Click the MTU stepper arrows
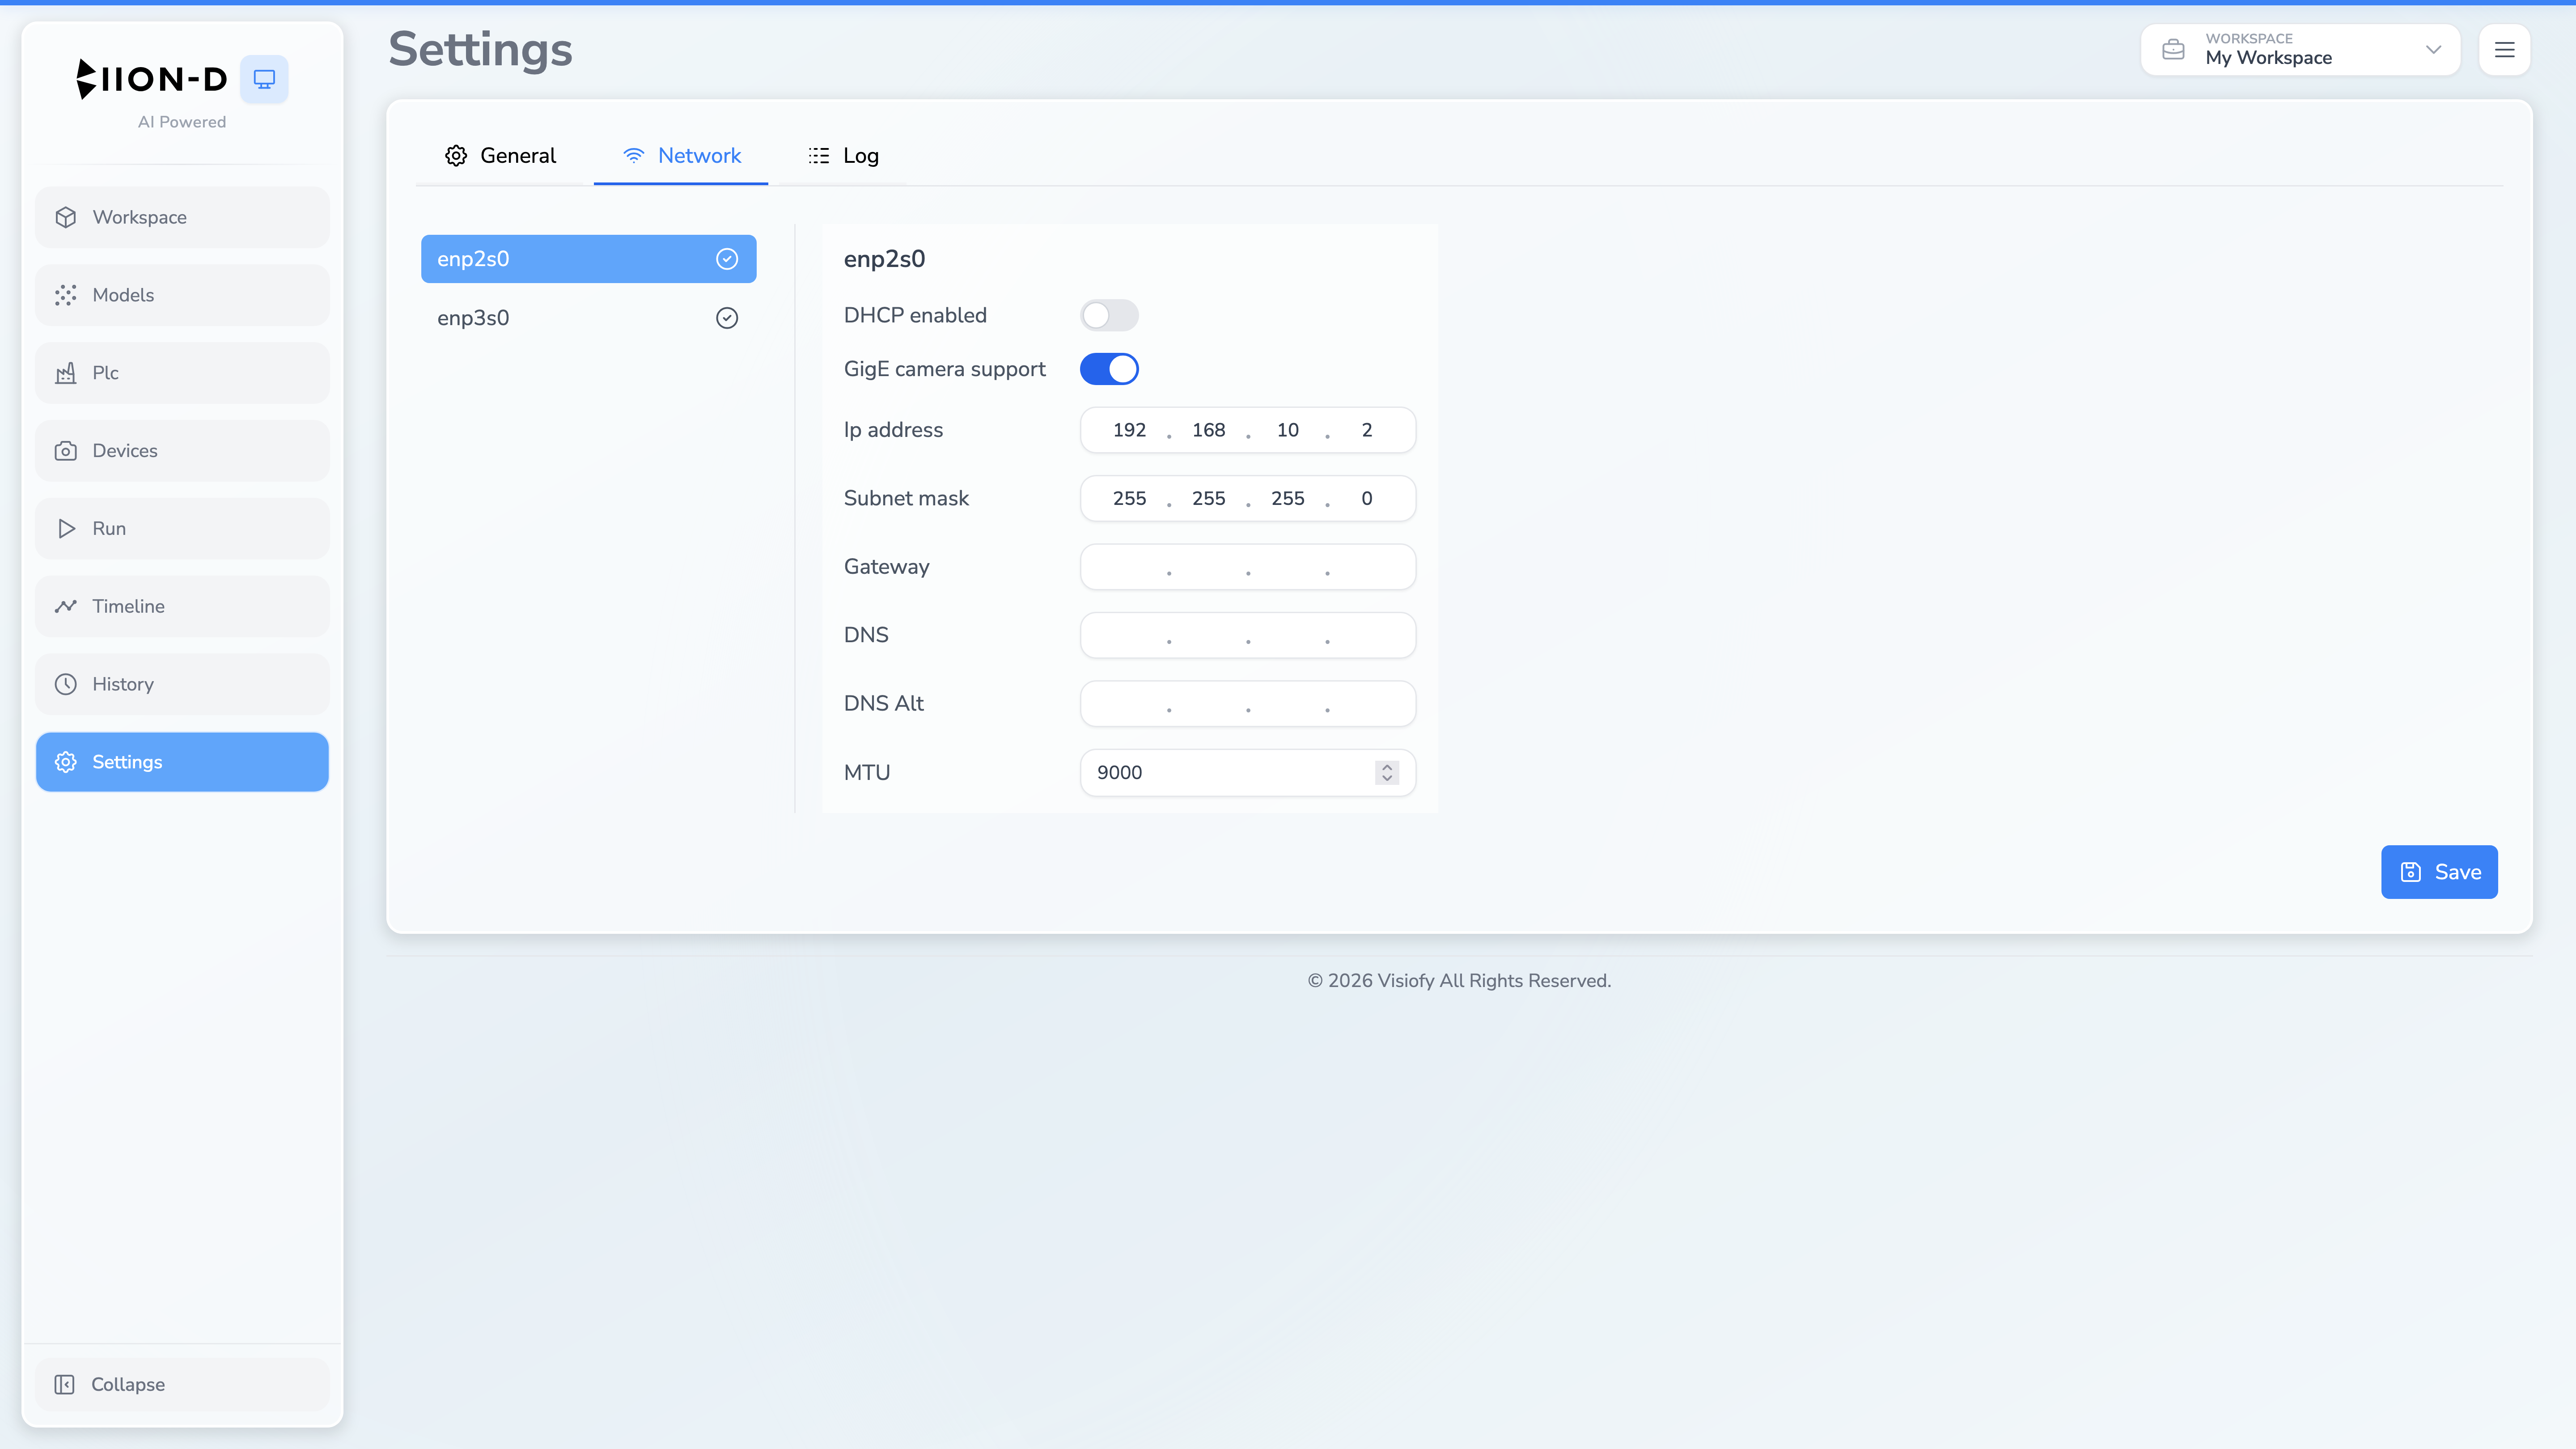2576x1449 pixels. tap(1387, 772)
